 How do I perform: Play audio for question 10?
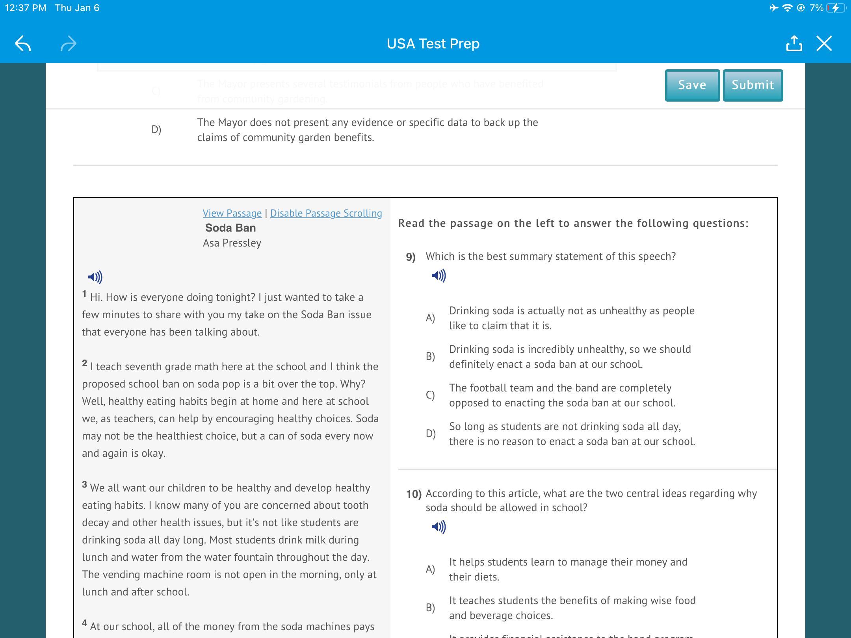click(439, 527)
